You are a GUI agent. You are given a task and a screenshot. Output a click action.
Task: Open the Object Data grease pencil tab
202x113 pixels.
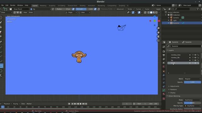point(164,90)
